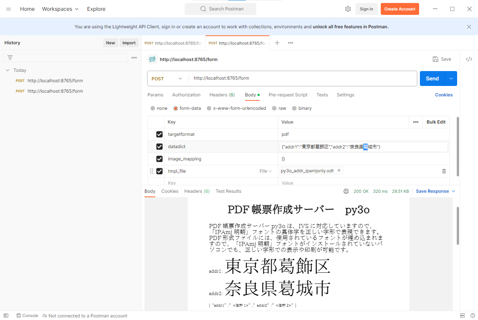
Task: Open the request Settings tab
Action: pos(345,95)
